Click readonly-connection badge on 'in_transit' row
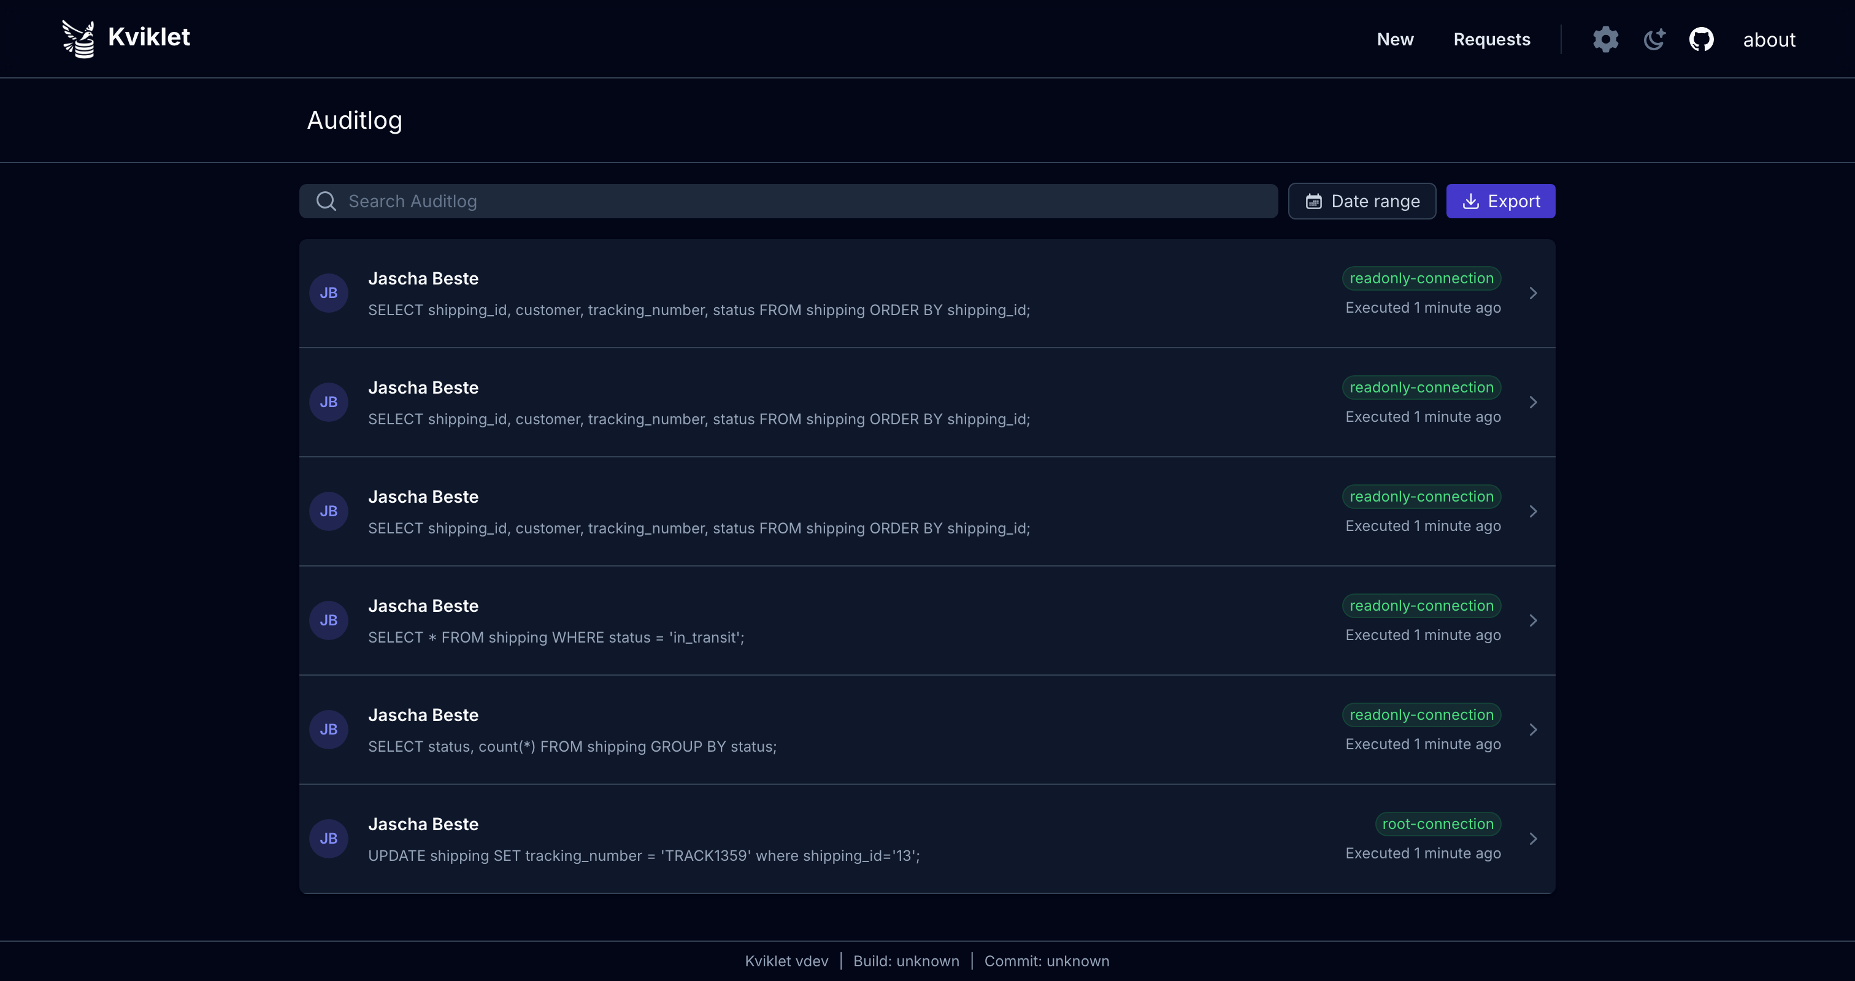The height and width of the screenshot is (981, 1855). (1421, 606)
